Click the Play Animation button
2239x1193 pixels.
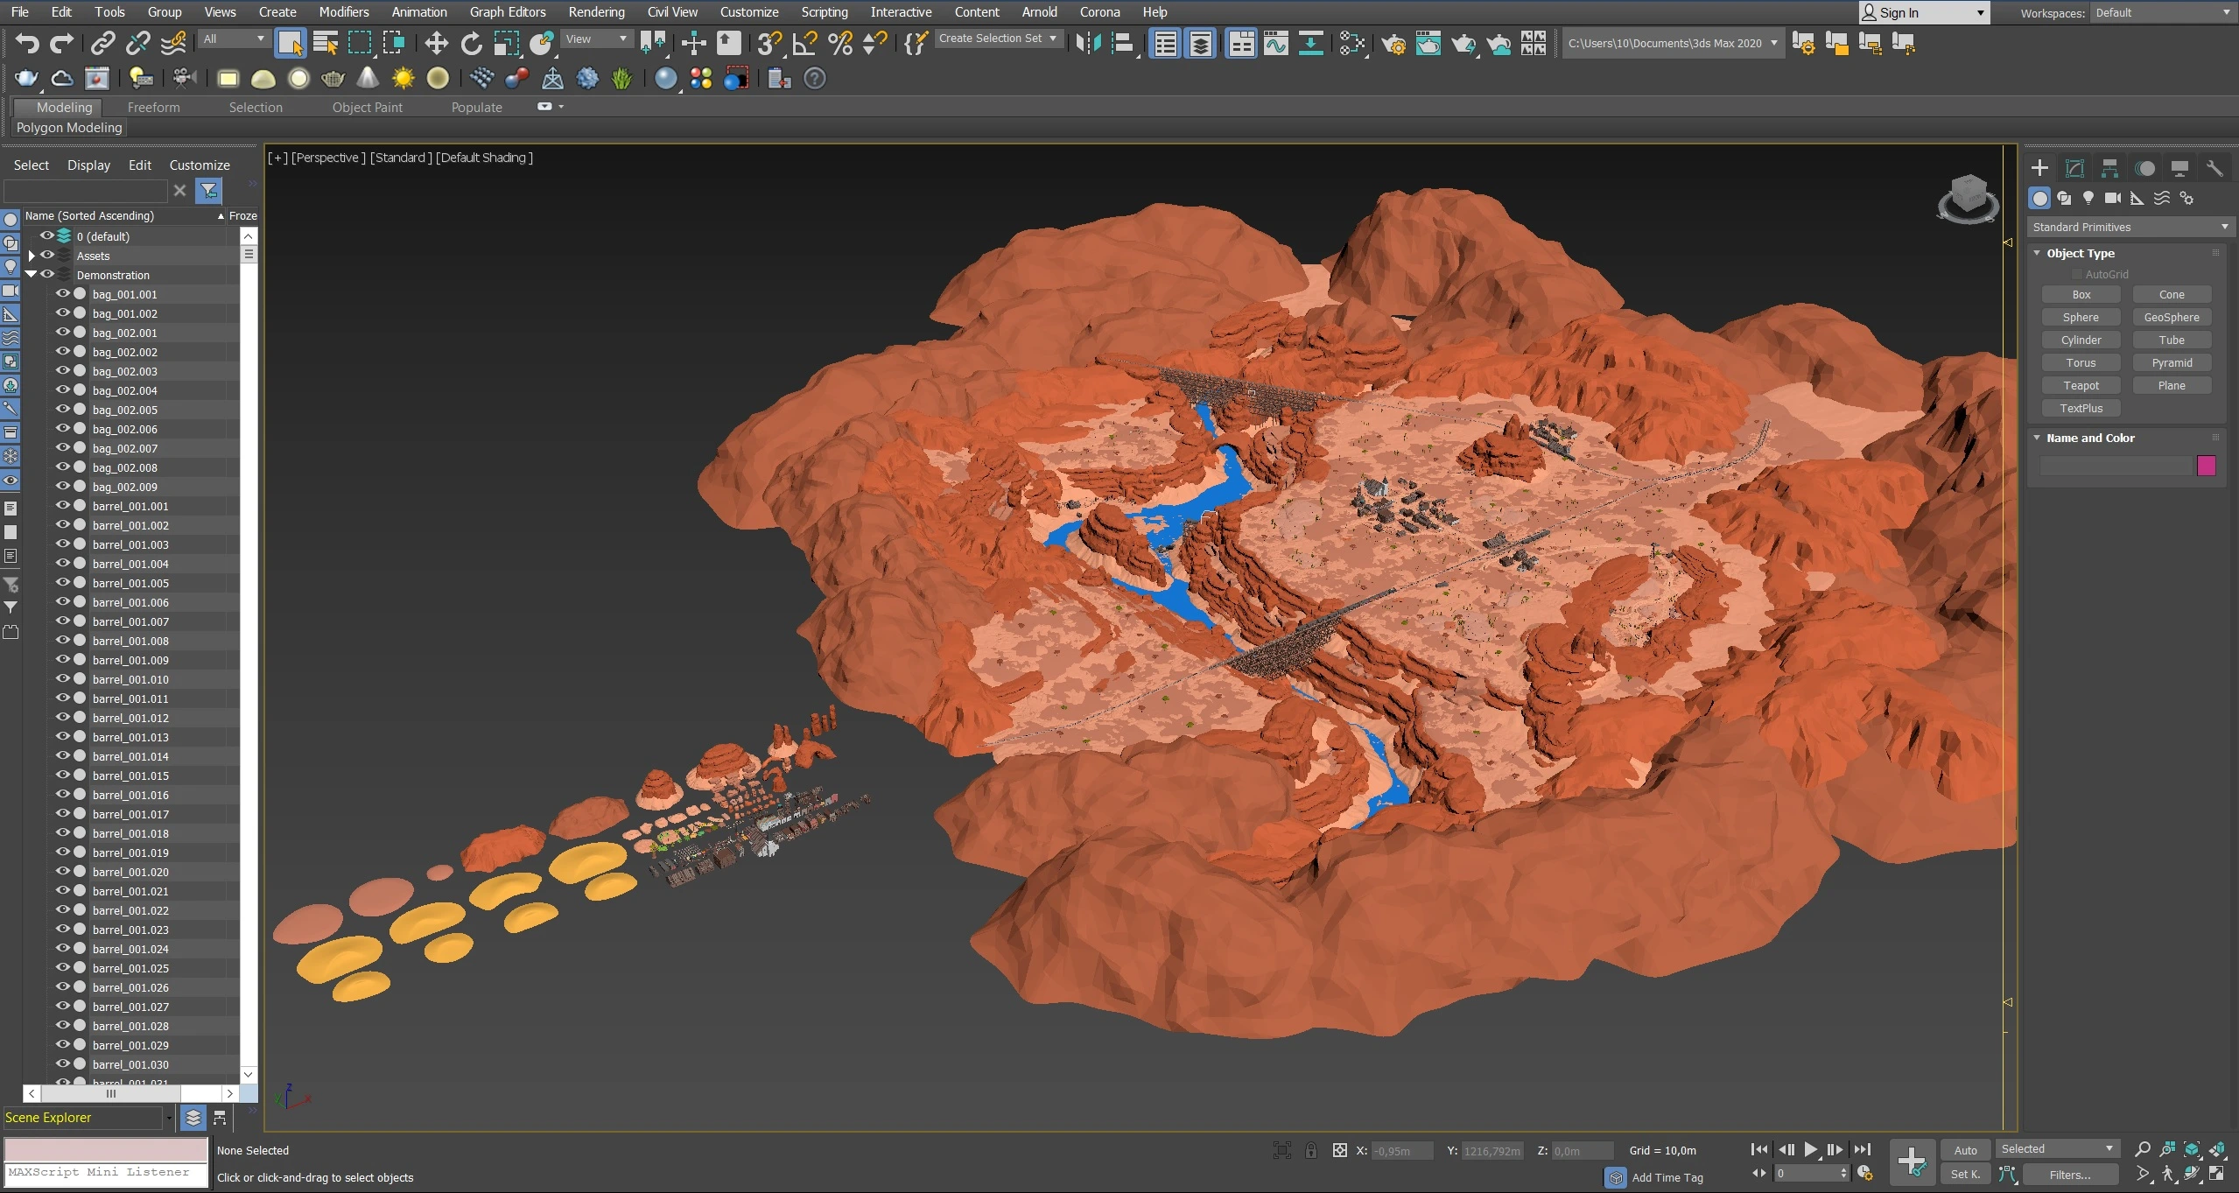point(1810,1149)
